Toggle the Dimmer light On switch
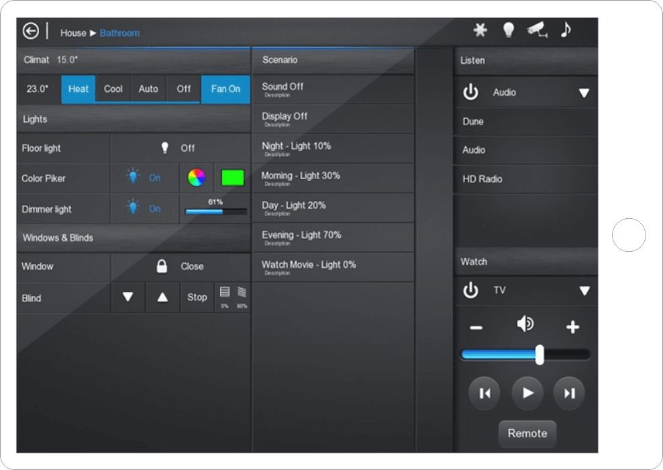Image resolution: width=663 pixels, height=470 pixels. 145,209
